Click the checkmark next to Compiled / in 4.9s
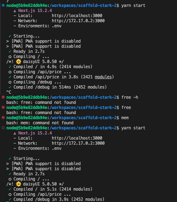The image size is (177, 202). (10, 67)
